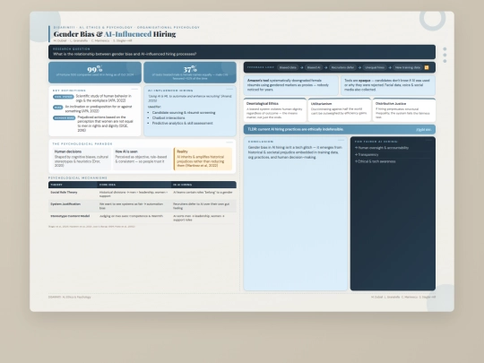The image size is (484, 363).
Task: Click the Core Idea column header
Action: pos(134,185)
